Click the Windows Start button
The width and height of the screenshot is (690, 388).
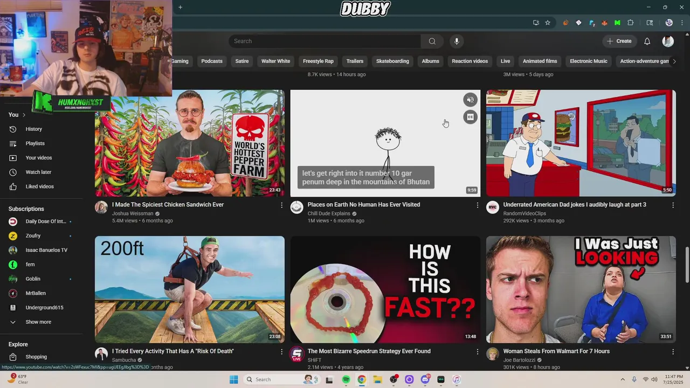pyautogui.click(x=233, y=379)
